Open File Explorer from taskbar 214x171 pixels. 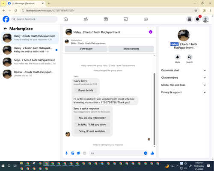[21, 163]
